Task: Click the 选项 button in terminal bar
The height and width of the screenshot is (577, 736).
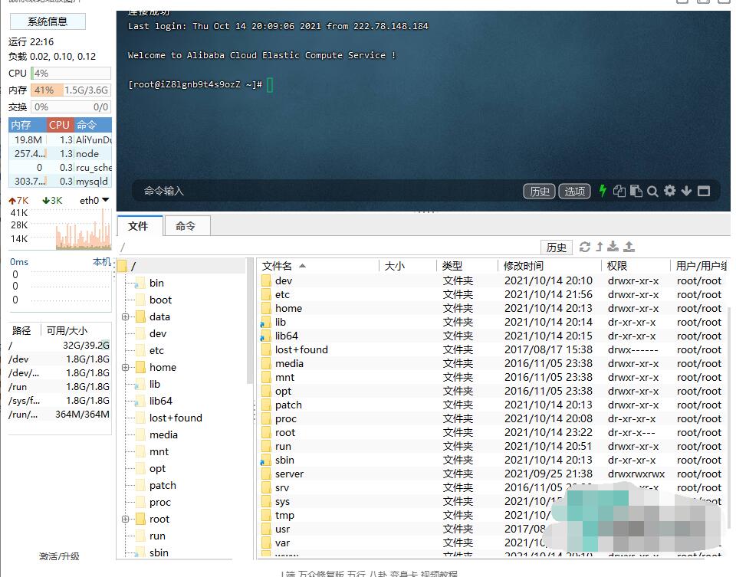Action: click(x=574, y=192)
